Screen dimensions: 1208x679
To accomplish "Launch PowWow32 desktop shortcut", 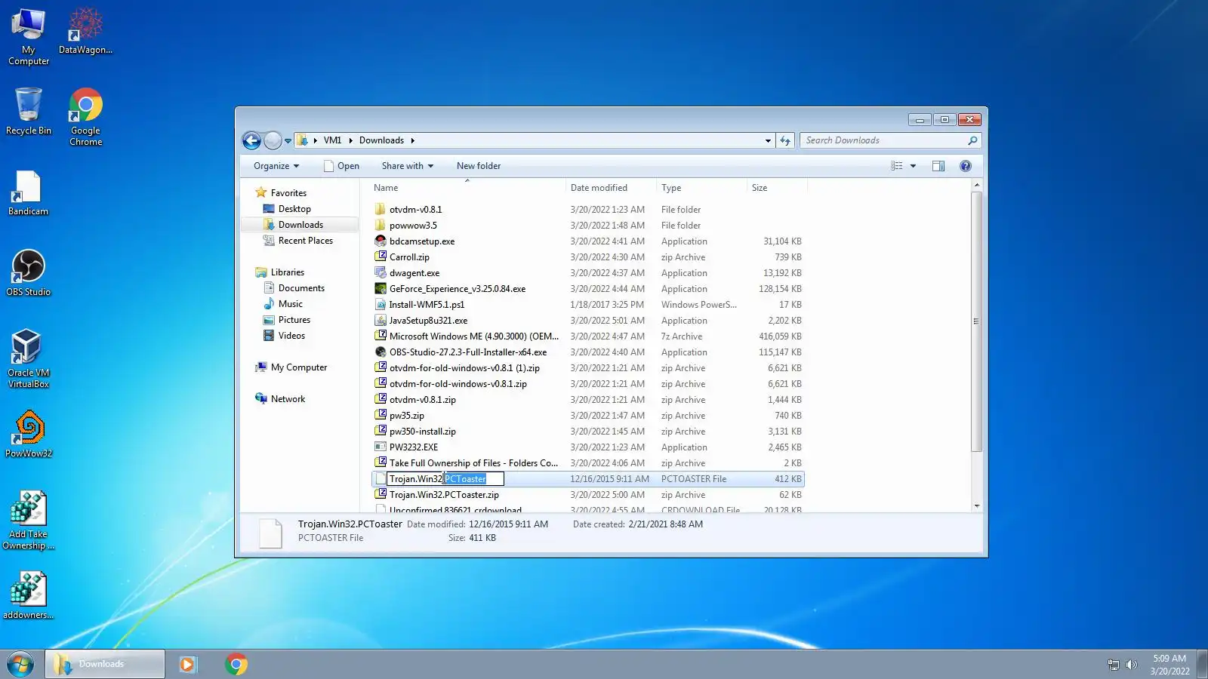I will 29,435.
